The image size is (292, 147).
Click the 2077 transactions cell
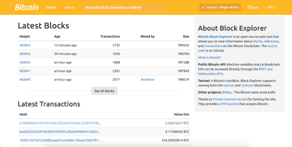116,80
